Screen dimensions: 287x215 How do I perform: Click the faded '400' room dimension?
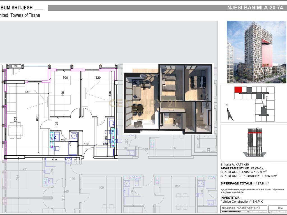click(101, 188)
